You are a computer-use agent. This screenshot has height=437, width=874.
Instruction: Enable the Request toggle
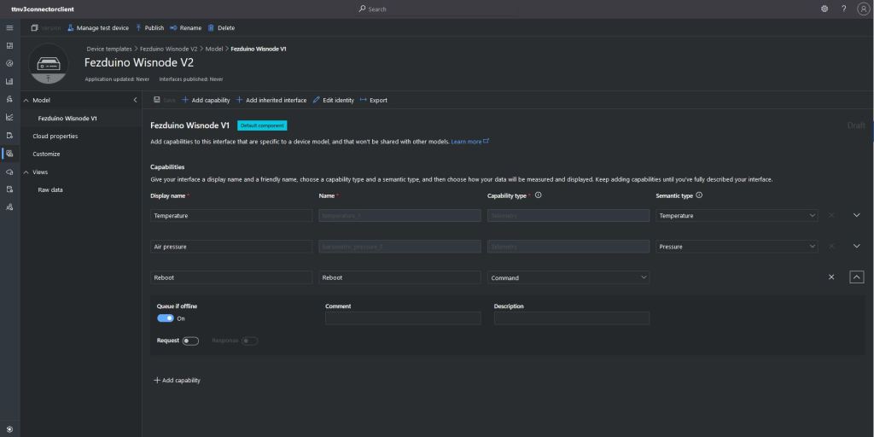(x=190, y=341)
